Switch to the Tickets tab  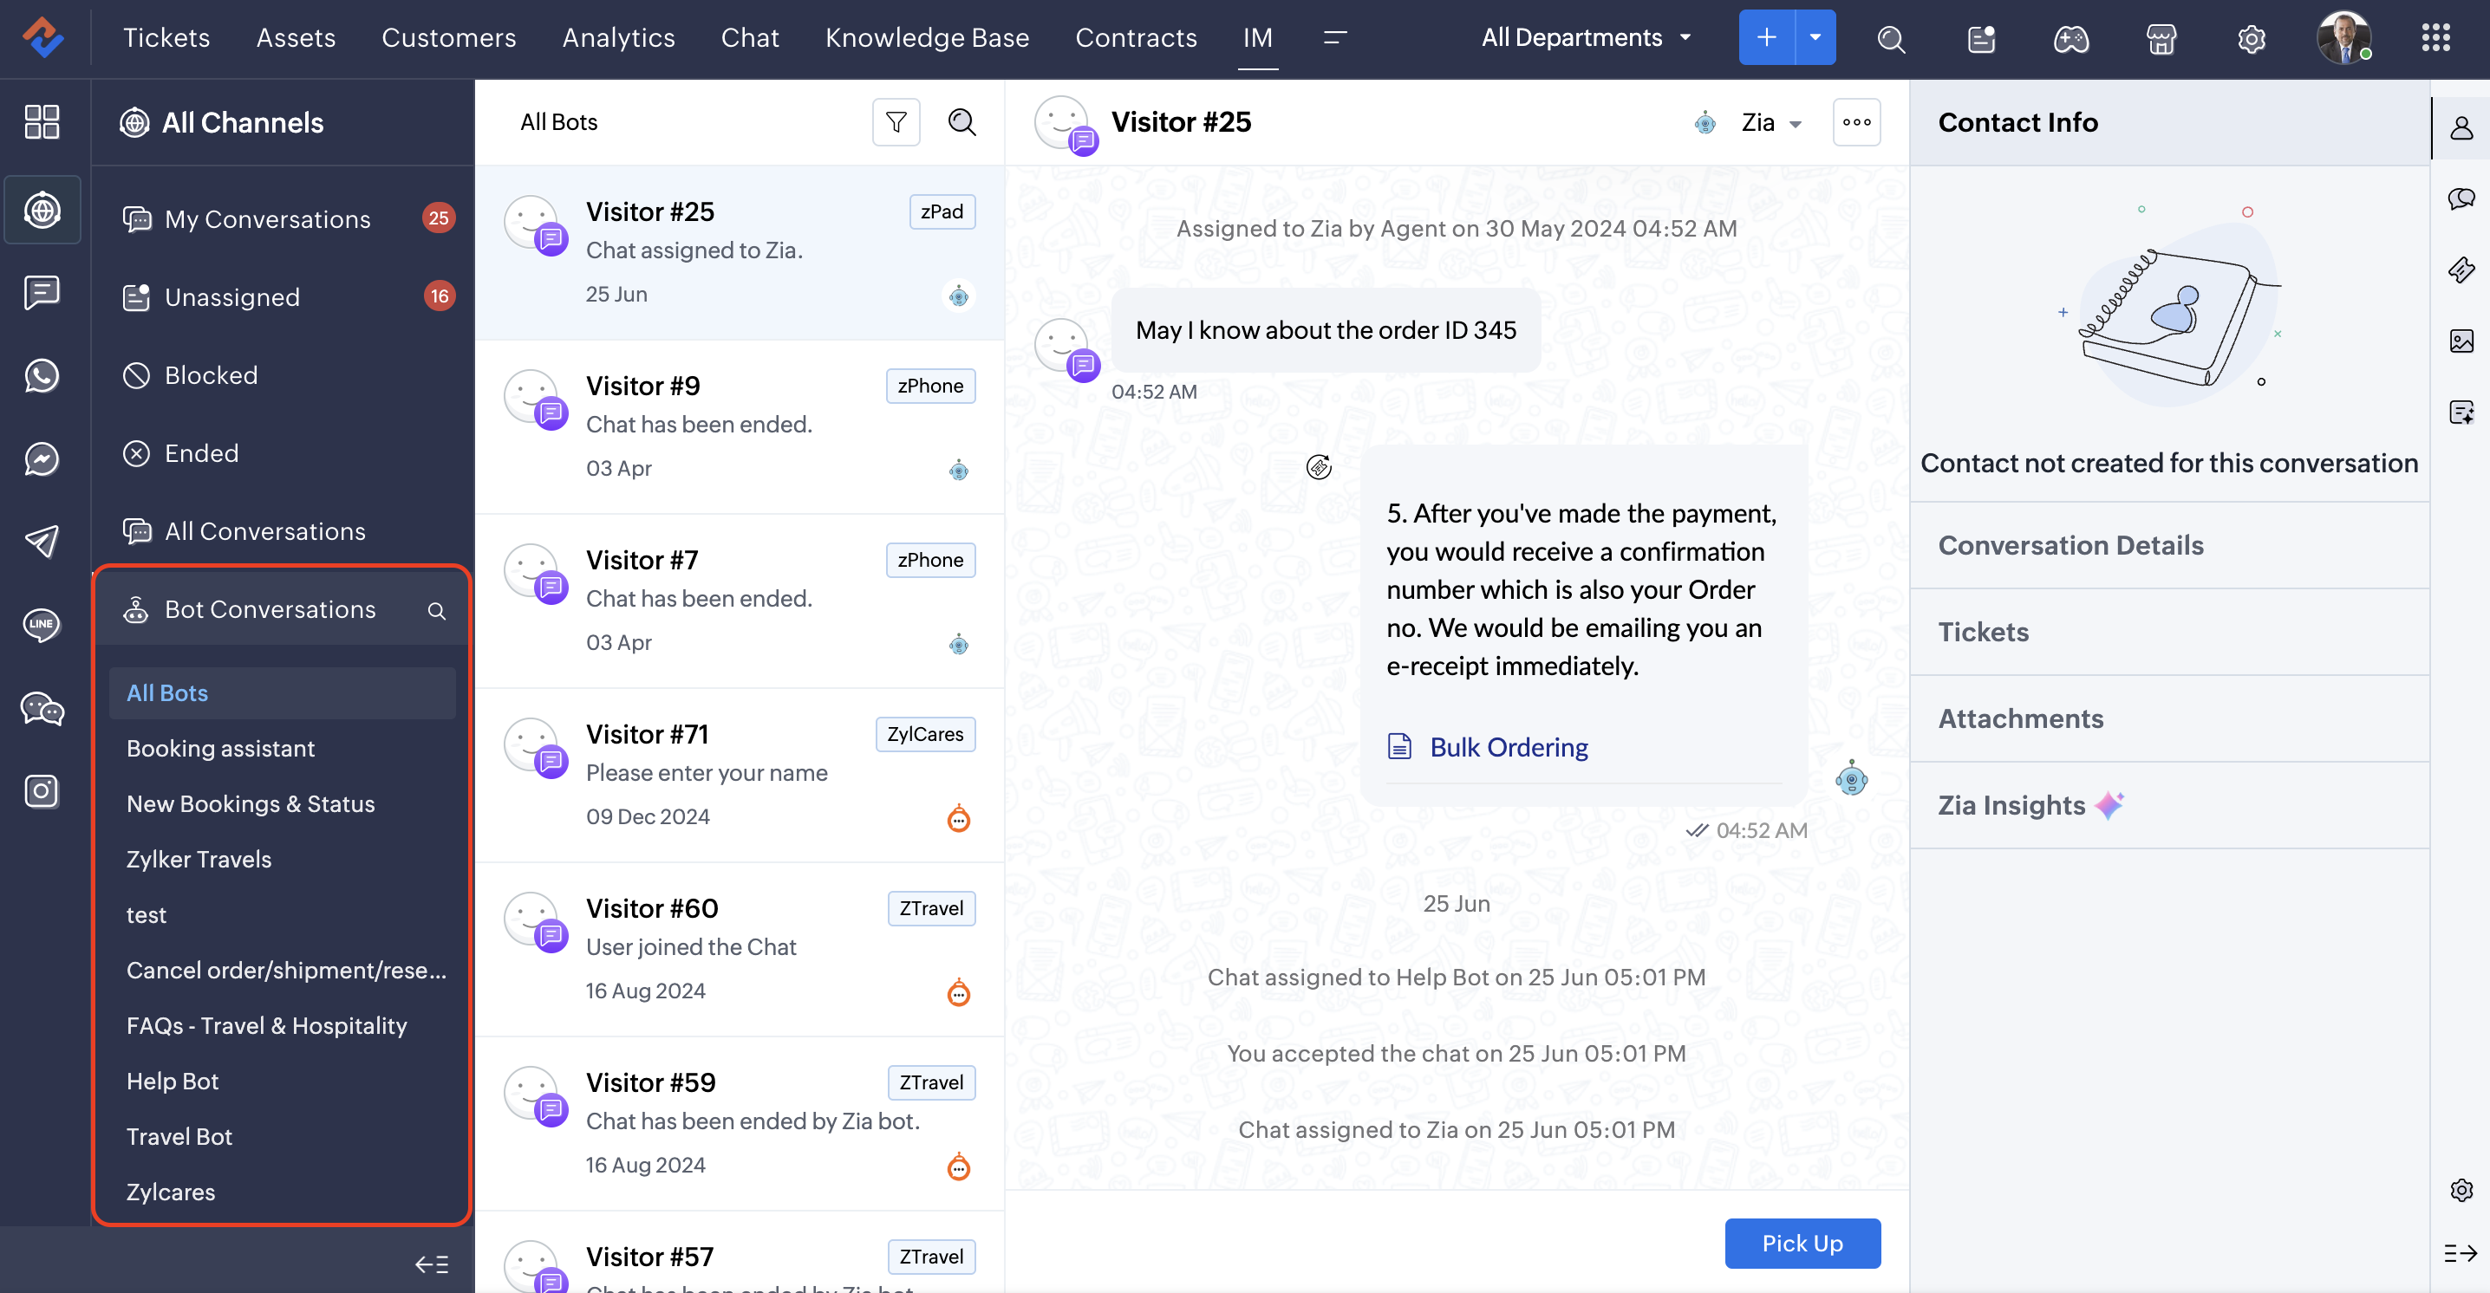point(166,37)
